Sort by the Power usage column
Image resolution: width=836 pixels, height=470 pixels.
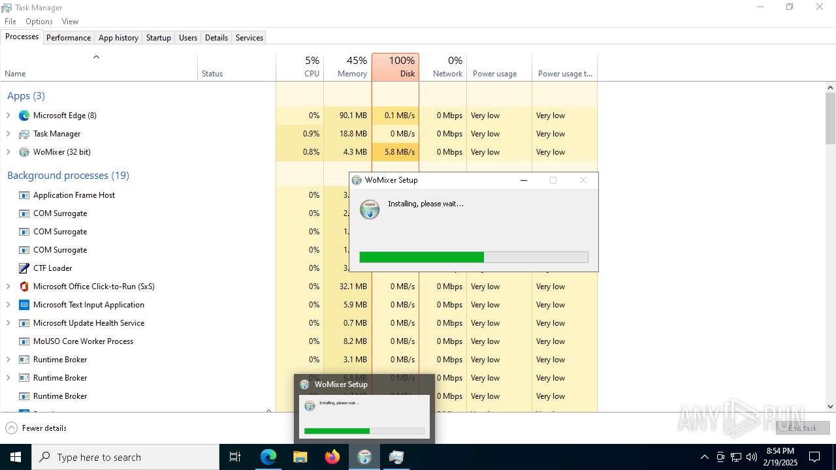(500, 67)
